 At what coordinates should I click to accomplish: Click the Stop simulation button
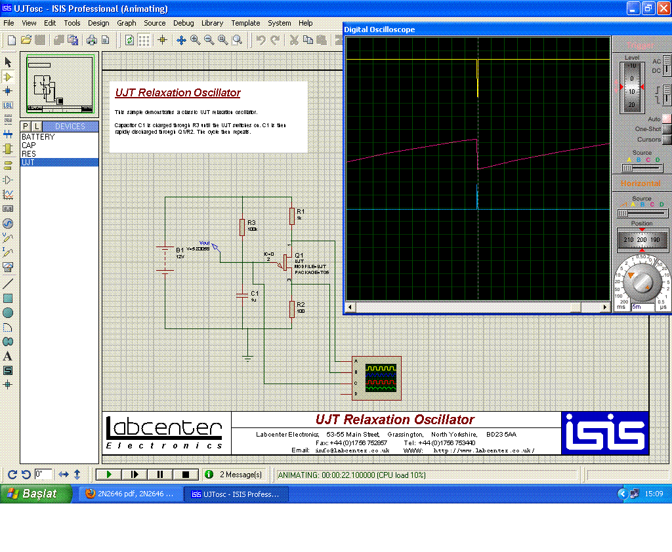click(x=186, y=475)
